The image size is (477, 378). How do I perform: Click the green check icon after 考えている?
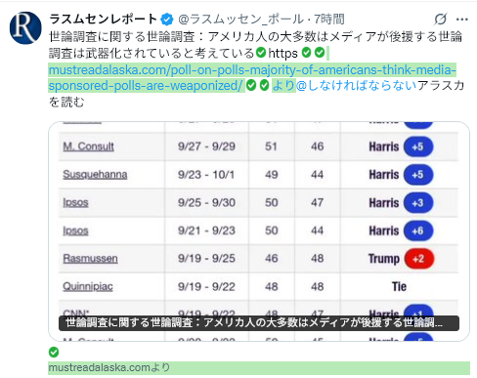pos(261,52)
